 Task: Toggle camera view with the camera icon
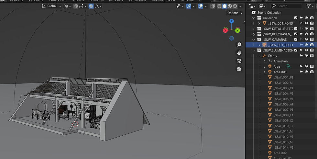pyautogui.click(x=239, y=61)
